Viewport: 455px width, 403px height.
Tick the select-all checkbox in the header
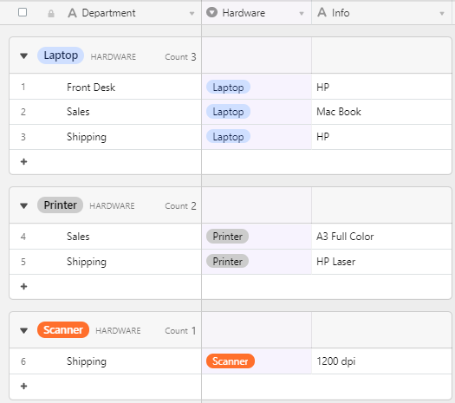(23, 12)
